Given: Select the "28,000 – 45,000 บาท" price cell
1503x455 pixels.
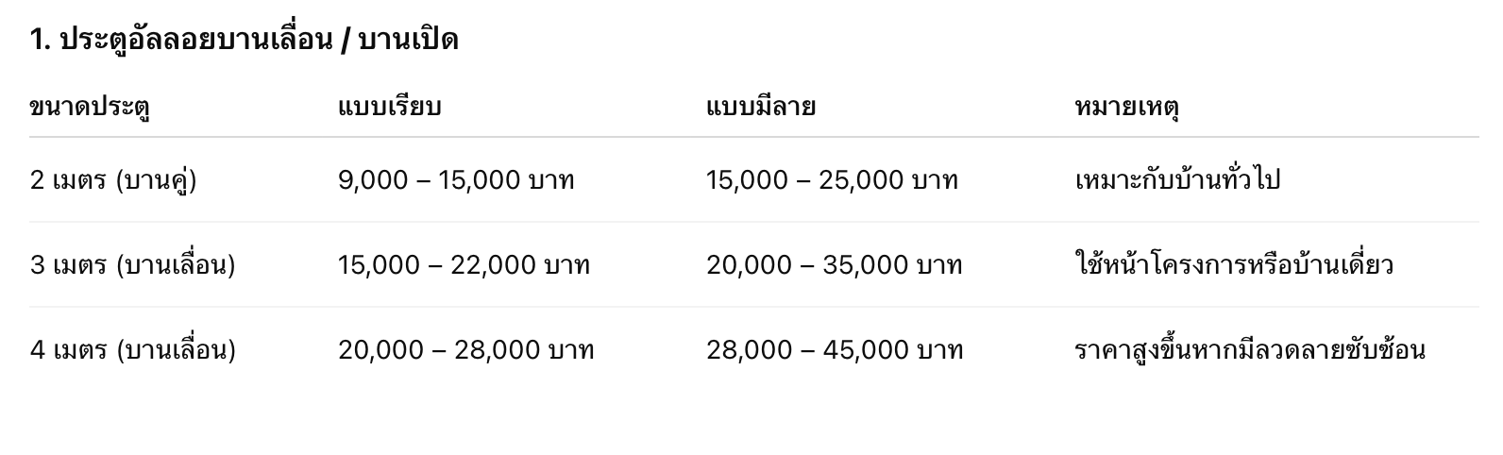Looking at the screenshot, I should click(835, 349).
